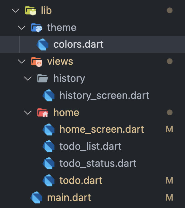This screenshot has height=208, width=185.
Task: Click the views folder code icon
Action: [x=37, y=61]
